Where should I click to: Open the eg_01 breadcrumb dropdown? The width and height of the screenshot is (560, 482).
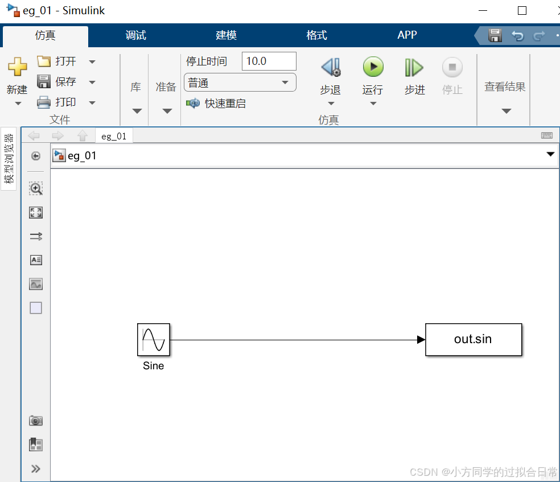tap(550, 154)
